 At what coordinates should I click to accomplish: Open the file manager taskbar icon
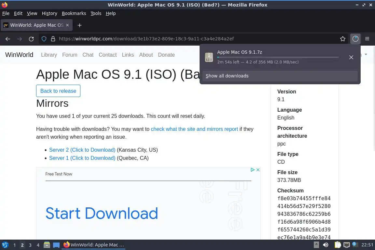[47, 245]
